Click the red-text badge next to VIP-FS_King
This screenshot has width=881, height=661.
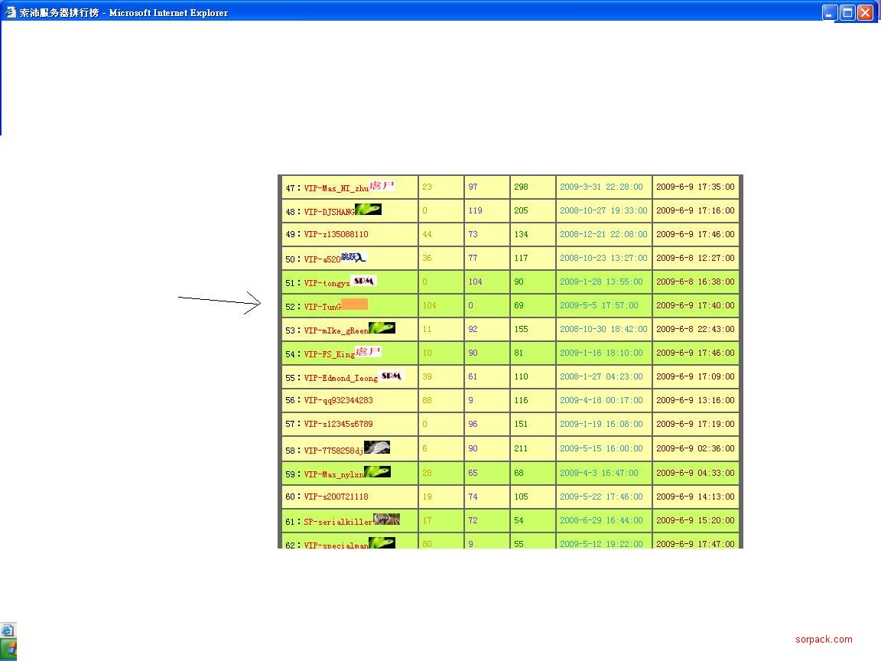[x=368, y=352]
